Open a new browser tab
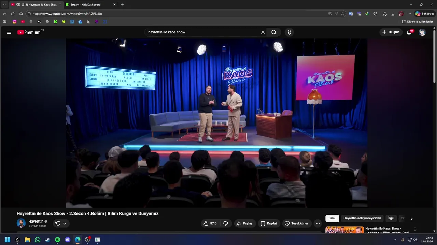437x245 pixels. pos(123,5)
